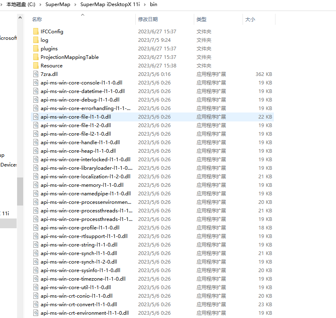Sort files by 名称 column header
Image resolution: width=336 pixels, height=318 pixels.
pos(37,19)
